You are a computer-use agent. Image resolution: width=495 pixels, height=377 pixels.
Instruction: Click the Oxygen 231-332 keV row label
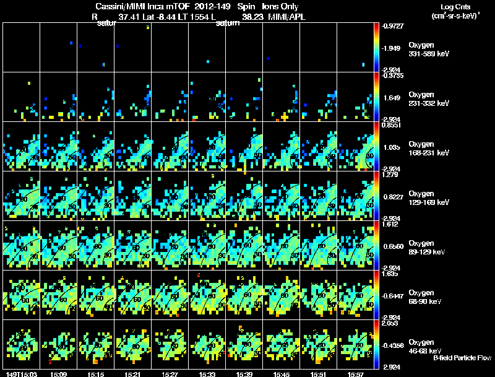click(429, 99)
